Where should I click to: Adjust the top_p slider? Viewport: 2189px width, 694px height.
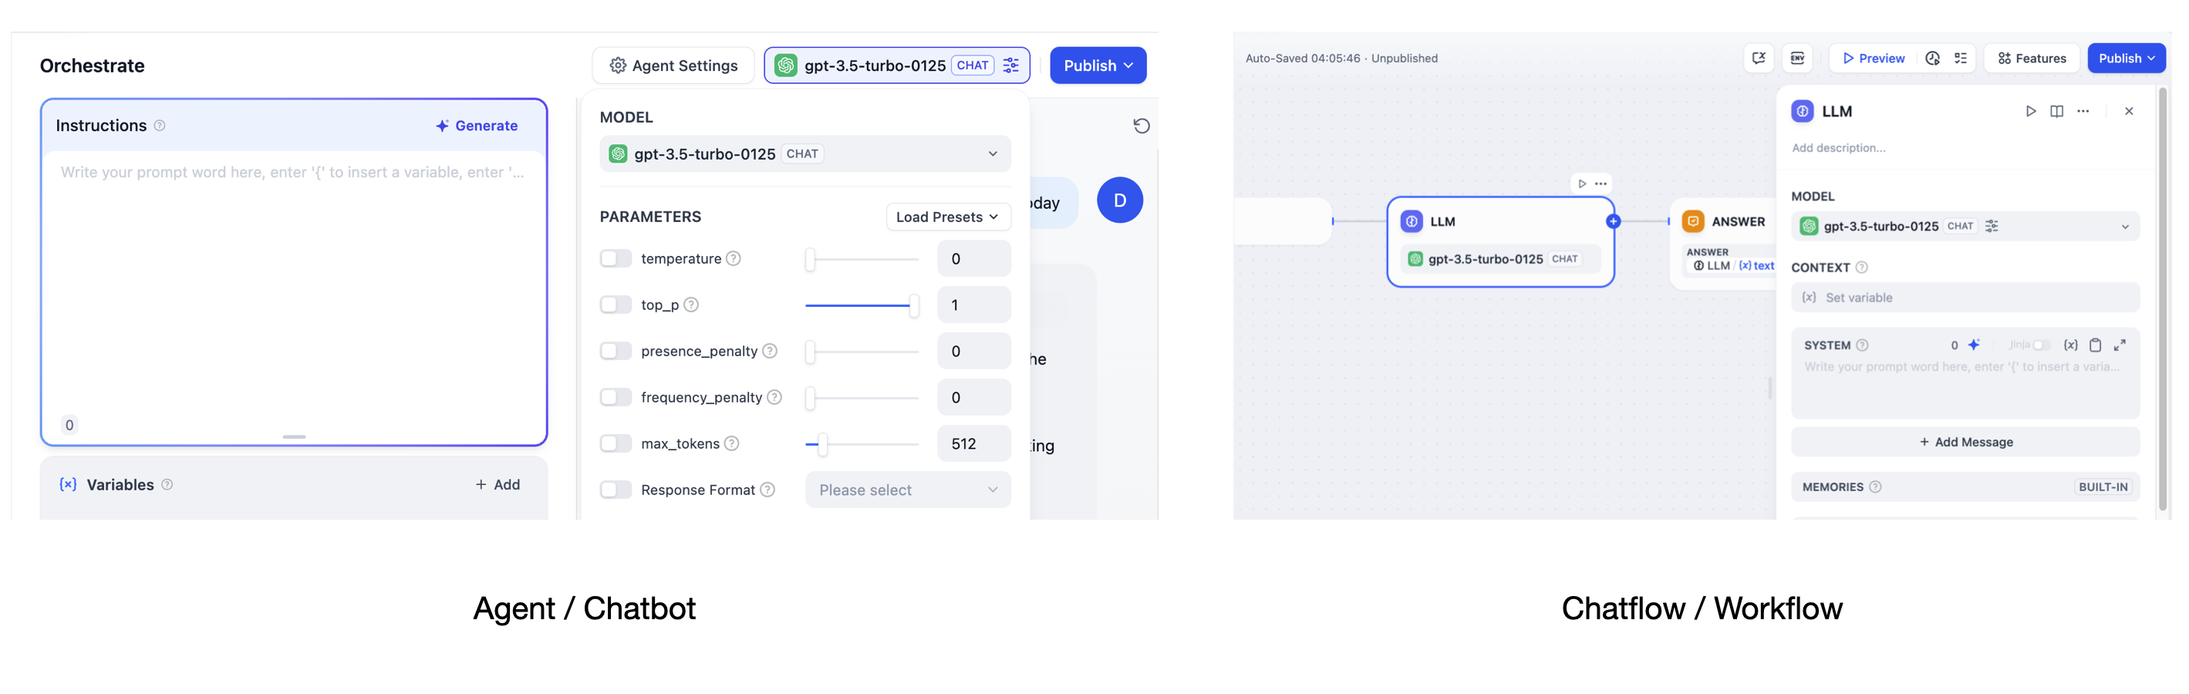click(x=862, y=305)
